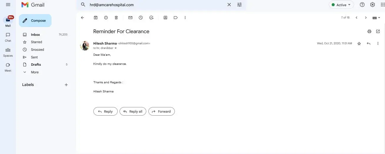Expand the recipient details arrow
Screen dimensions: 385x154
116,48
